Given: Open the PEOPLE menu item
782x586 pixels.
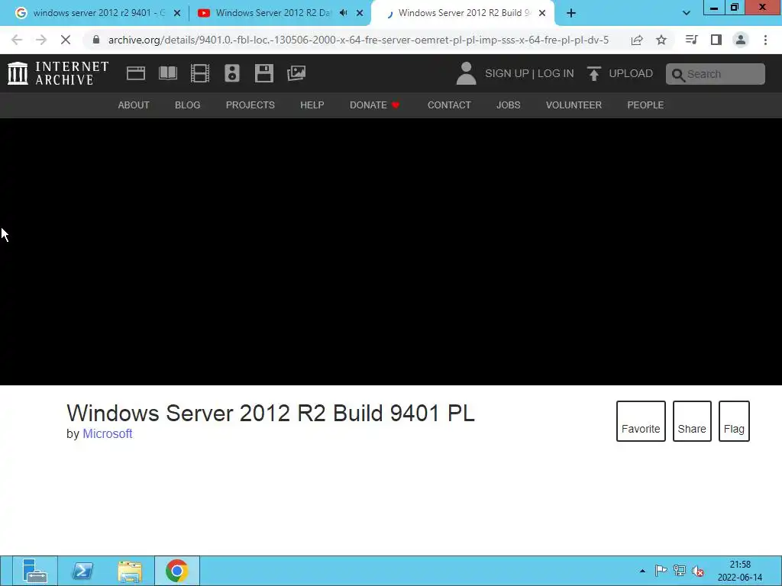Looking at the screenshot, I should (645, 105).
